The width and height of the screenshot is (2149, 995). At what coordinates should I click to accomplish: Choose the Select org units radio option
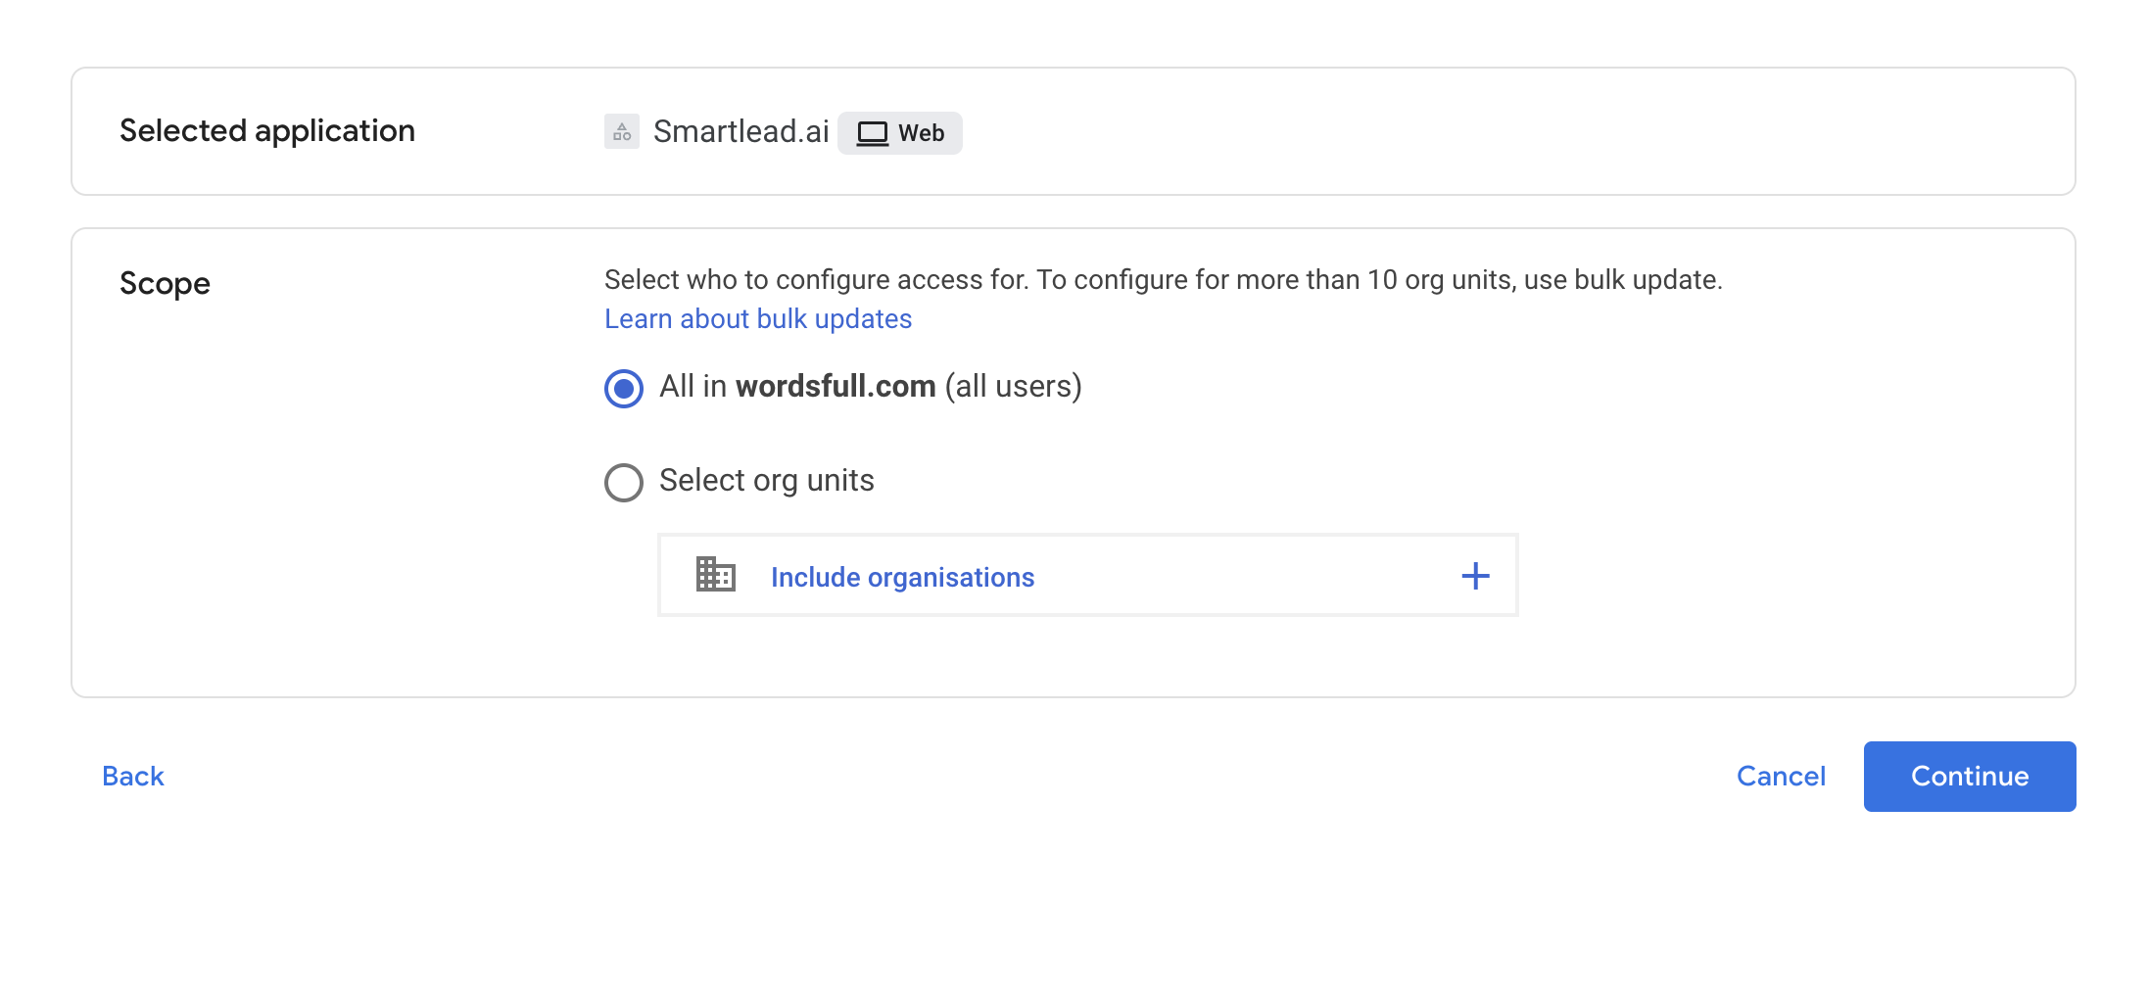pyautogui.click(x=624, y=482)
